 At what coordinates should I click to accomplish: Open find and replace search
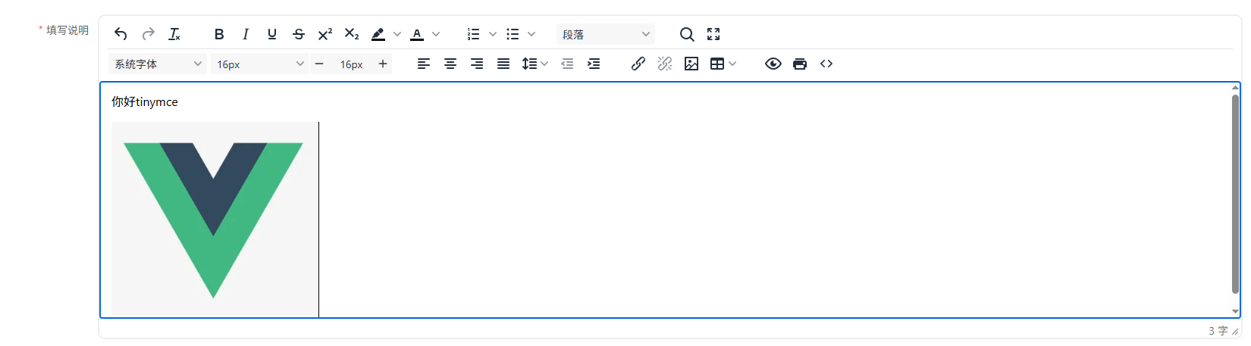tap(687, 34)
